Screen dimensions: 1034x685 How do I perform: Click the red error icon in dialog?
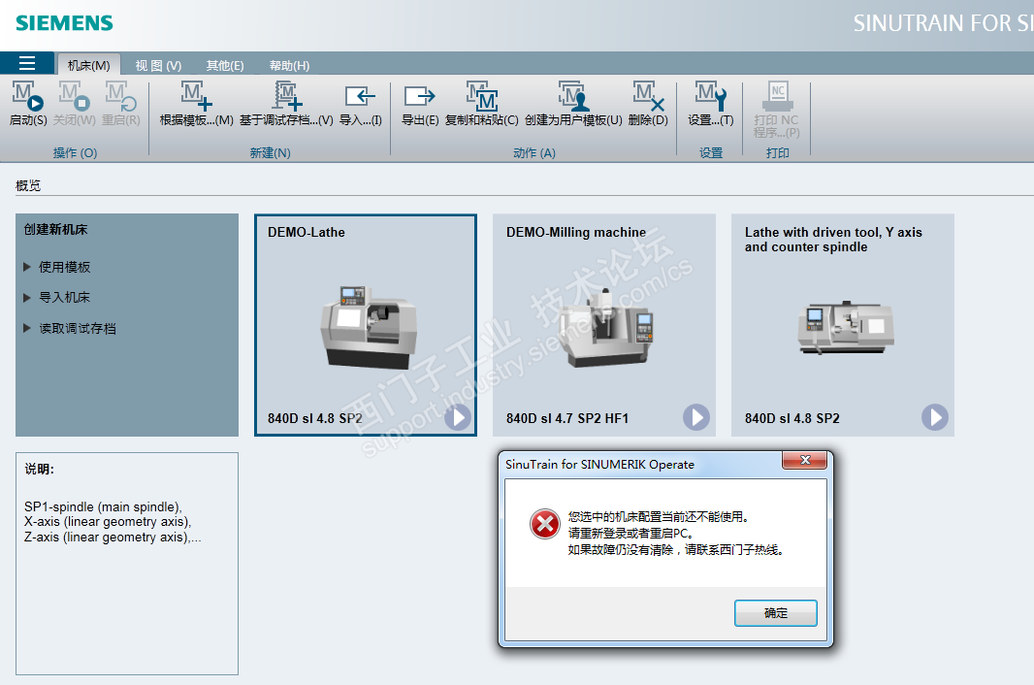pos(545,524)
